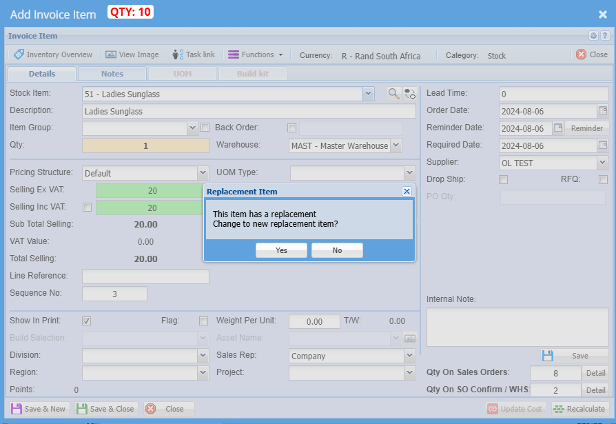The width and height of the screenshot is (616, 424).
Task: Open the Task link tool
Action: (x=194, y=54)
